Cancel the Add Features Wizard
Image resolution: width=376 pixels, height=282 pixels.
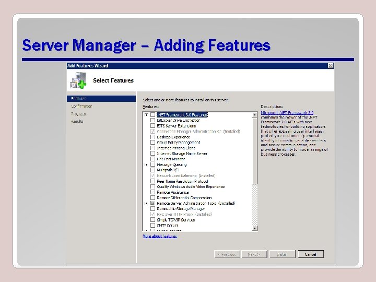(x=311, y=254)
